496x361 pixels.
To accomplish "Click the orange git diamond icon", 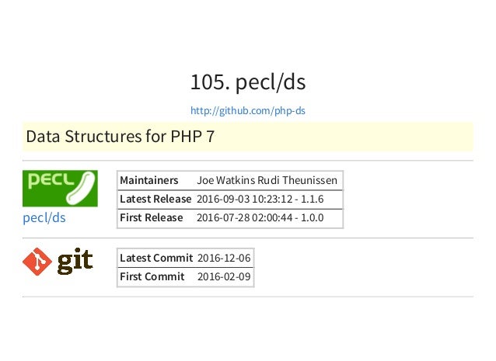I will pos(37,262).
